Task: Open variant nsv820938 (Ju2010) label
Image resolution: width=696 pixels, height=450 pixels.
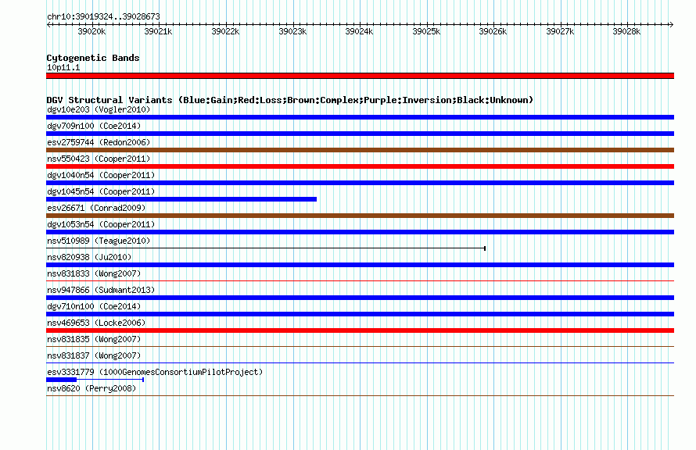Action: pos(89,257)
